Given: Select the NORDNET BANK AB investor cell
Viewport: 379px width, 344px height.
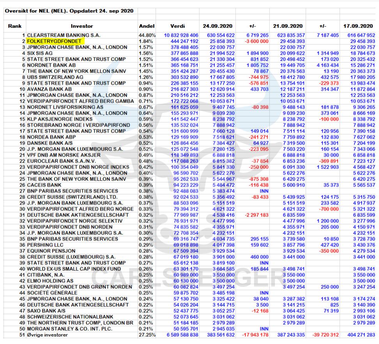Looking at the screenshot, I should tap(51, 65).
